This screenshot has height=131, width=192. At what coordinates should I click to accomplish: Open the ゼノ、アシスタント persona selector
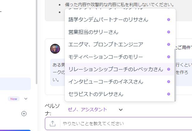tap(87, 110)
